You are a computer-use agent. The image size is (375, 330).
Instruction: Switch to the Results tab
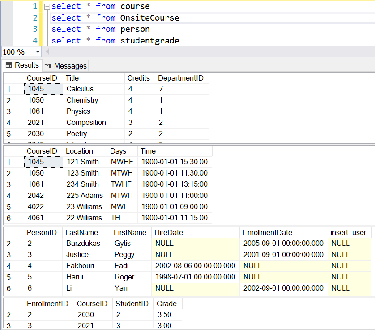[x=22, y=65]
